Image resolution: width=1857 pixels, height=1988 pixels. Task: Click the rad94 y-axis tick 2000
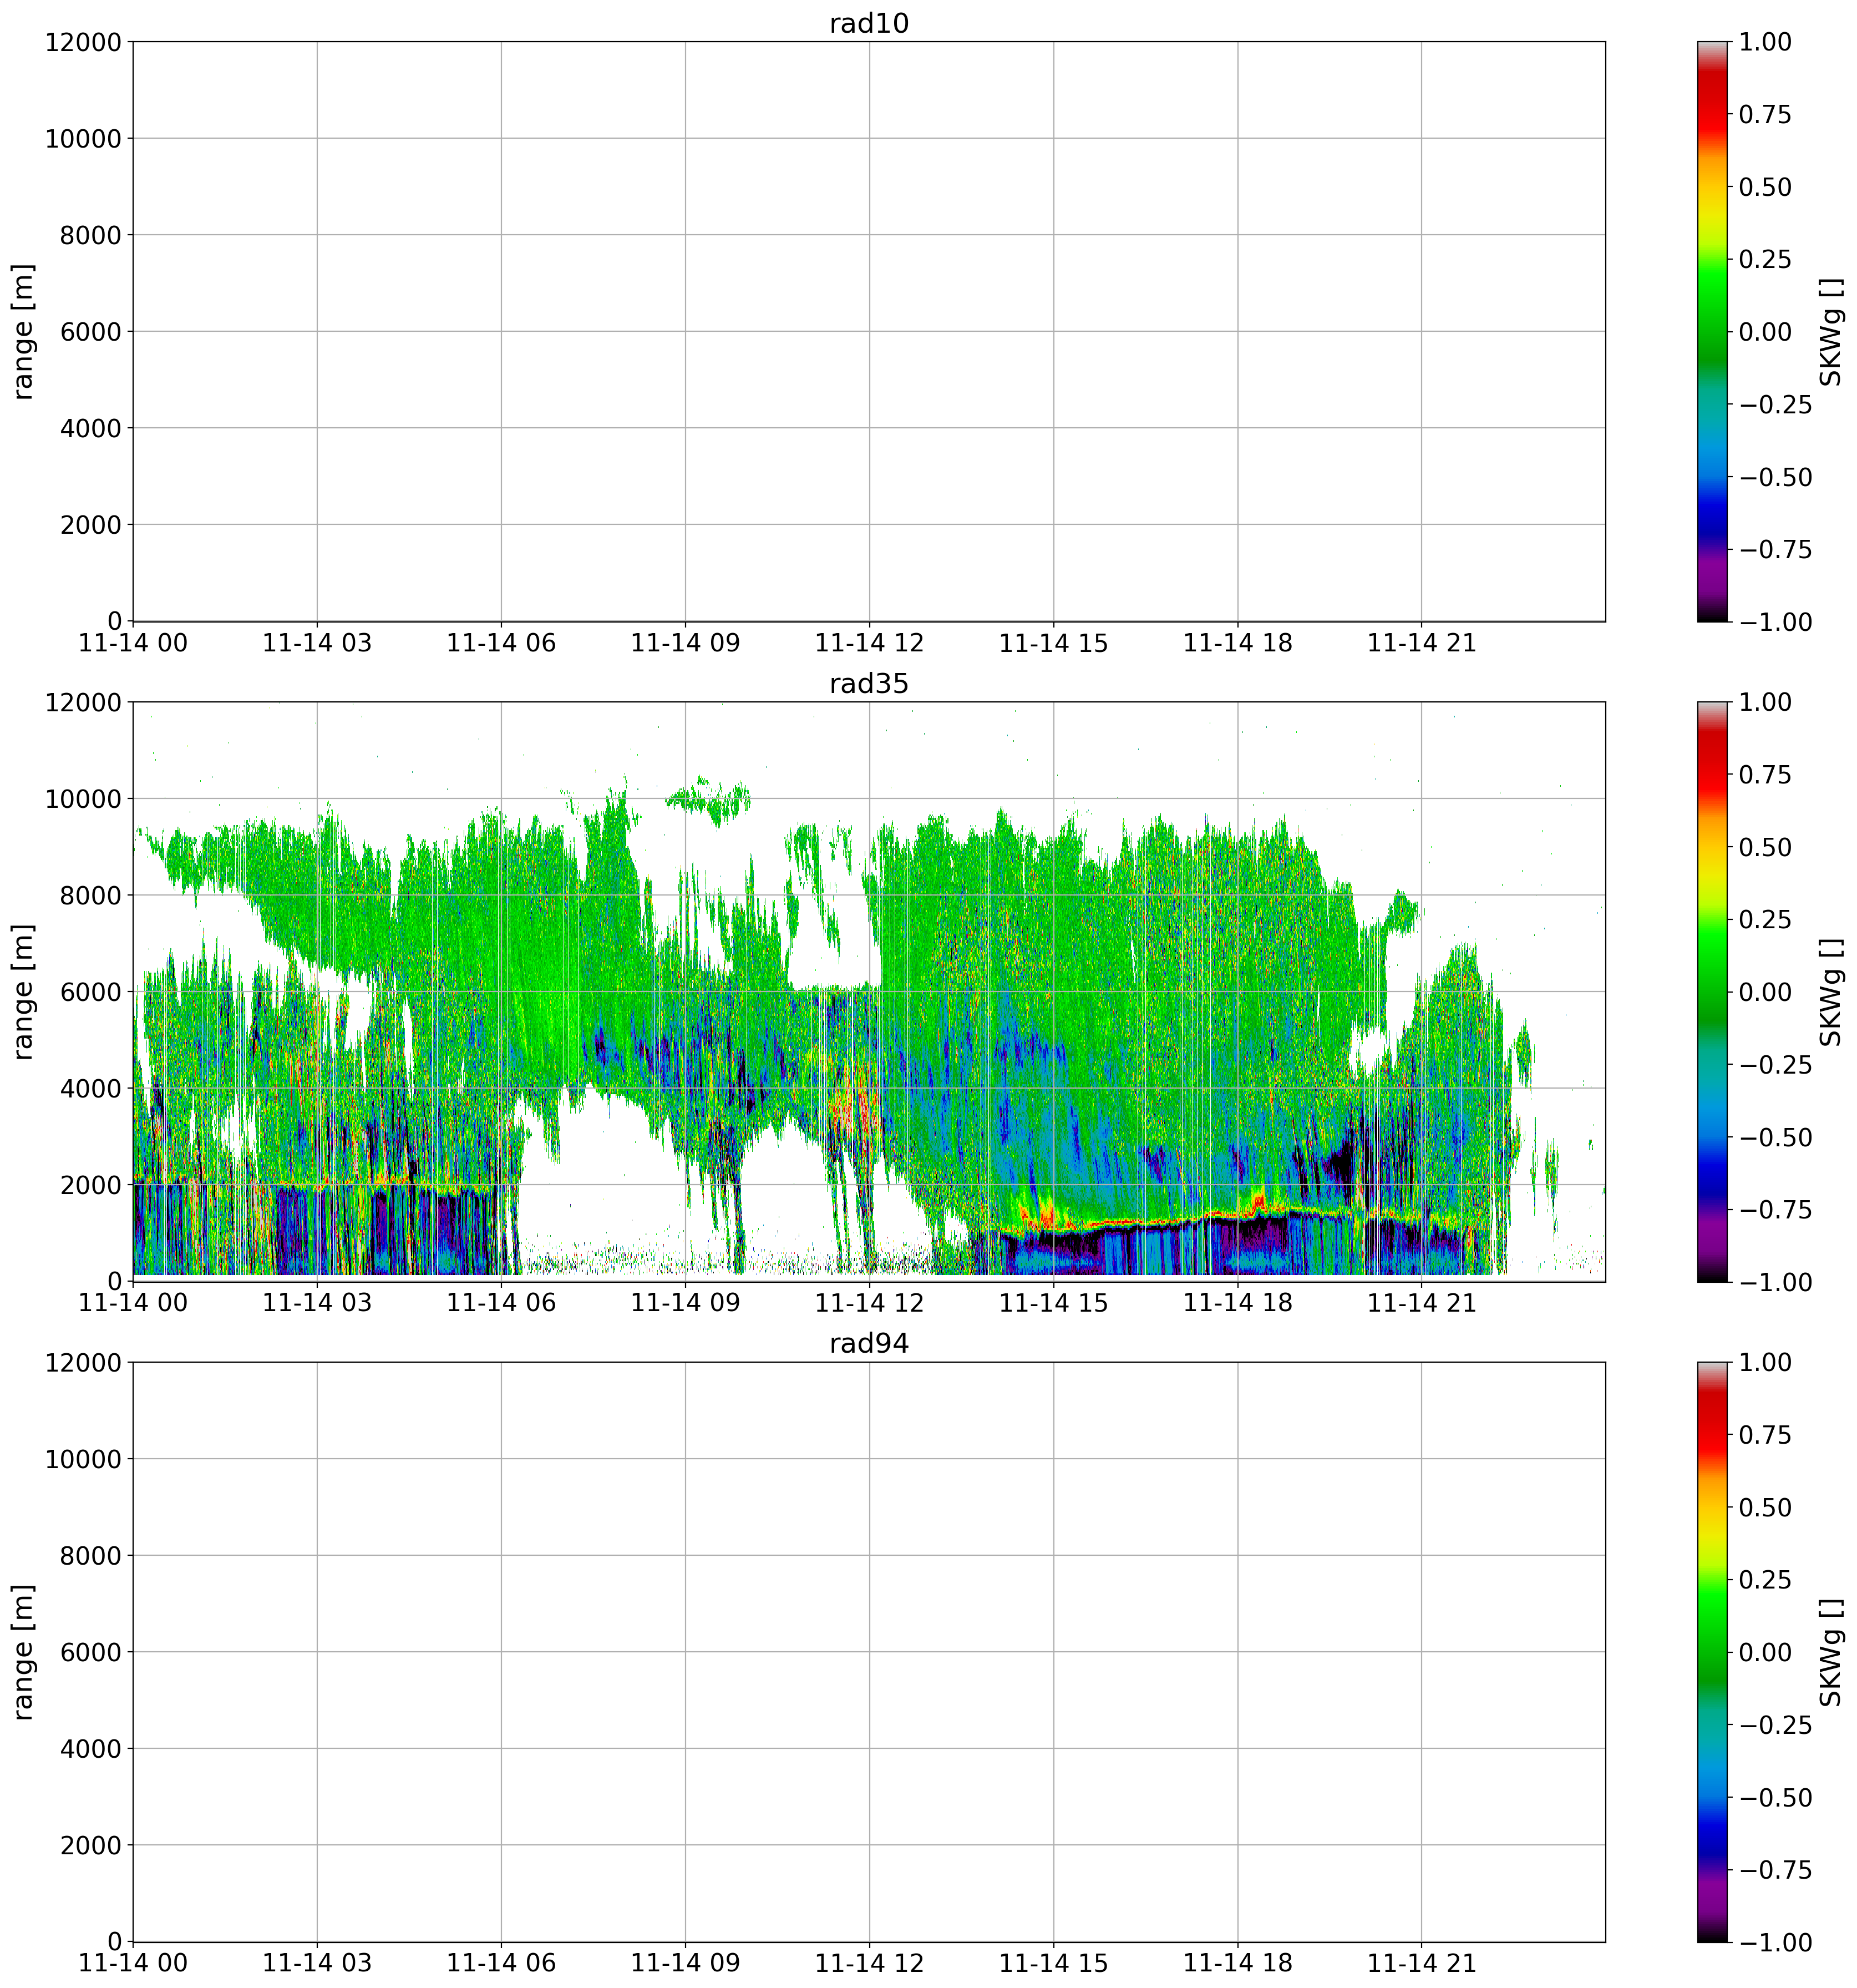(90, 1845)
